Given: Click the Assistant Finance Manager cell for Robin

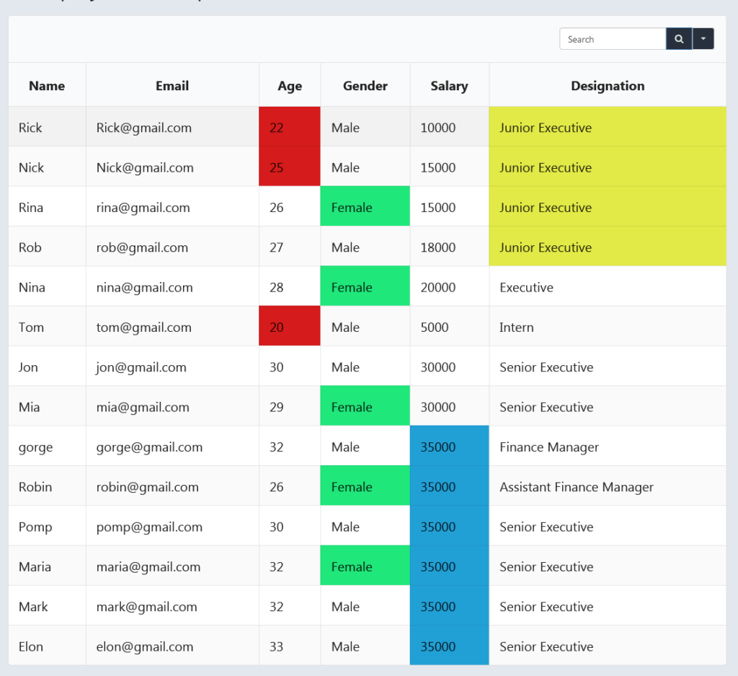Looking at the screenshot, I should tap(576, 486).
